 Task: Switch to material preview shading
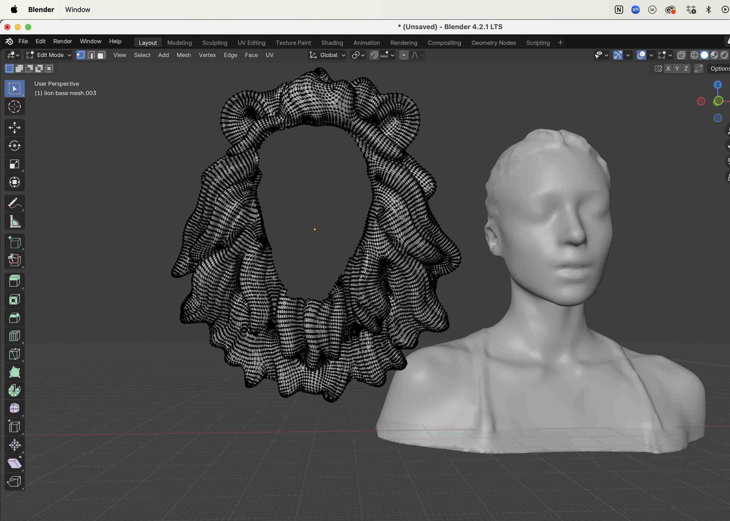click(714, 55)
